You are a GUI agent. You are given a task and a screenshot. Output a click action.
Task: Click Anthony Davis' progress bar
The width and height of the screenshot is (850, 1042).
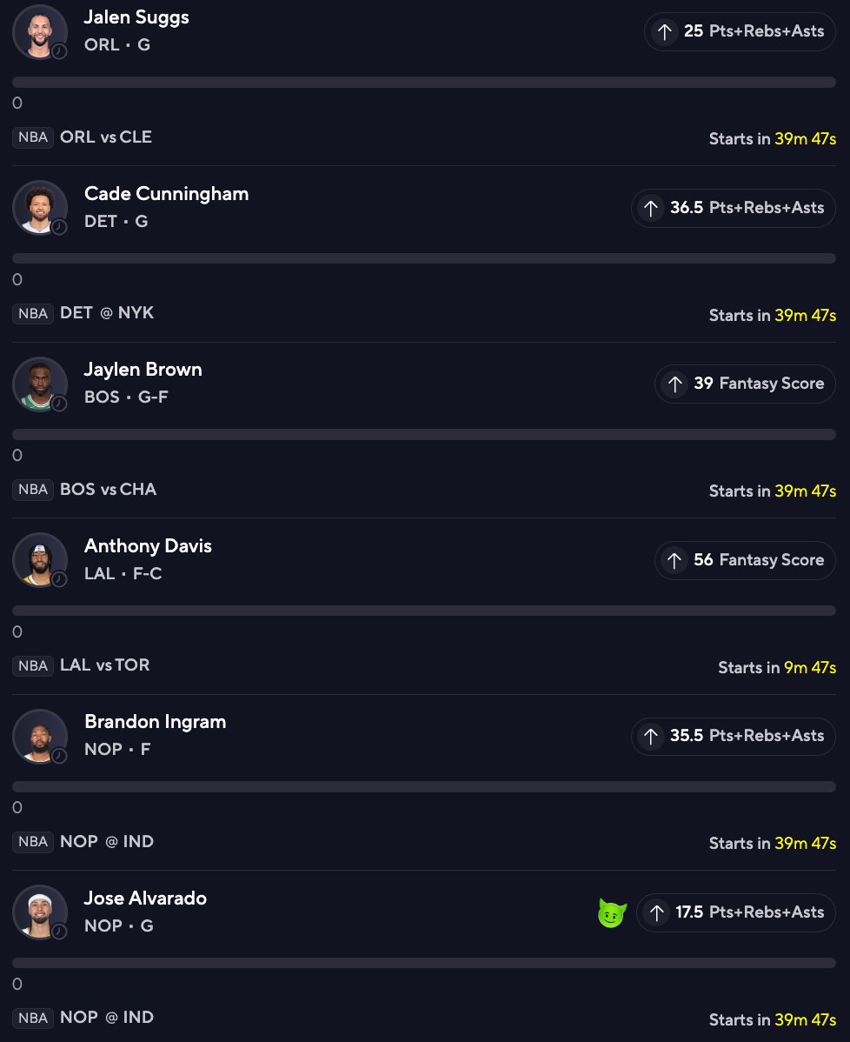tap(424, 611)
